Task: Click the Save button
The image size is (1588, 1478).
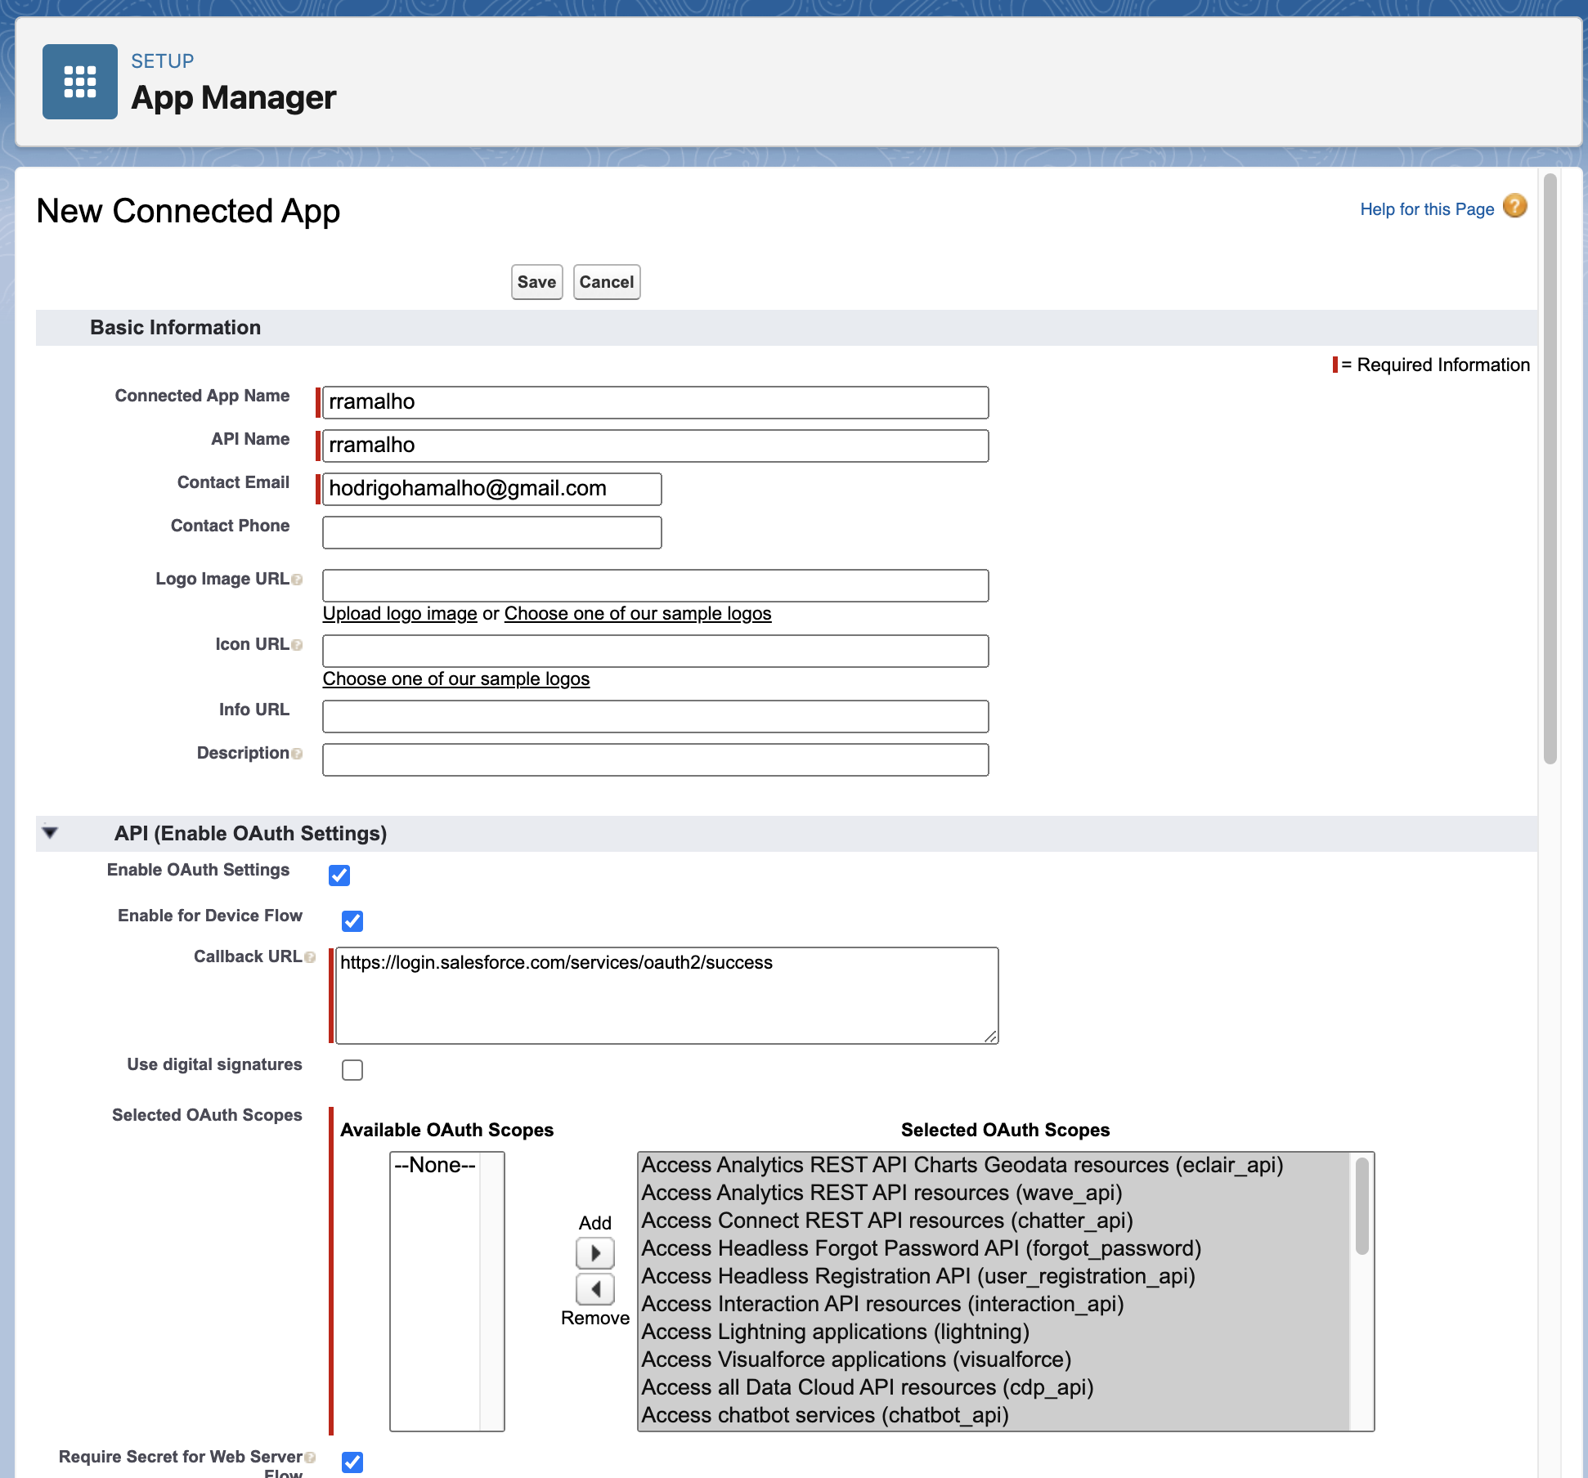Action: 536,282
